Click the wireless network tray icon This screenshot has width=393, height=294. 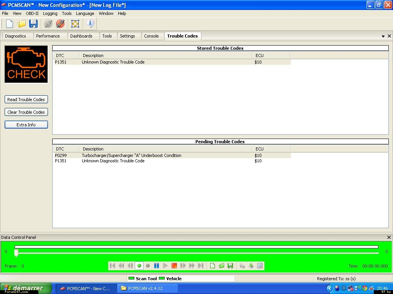coord(358,289)
